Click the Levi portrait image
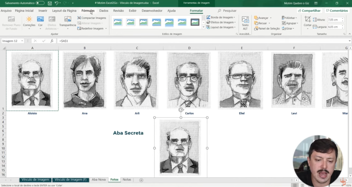 tap(293, 80)
